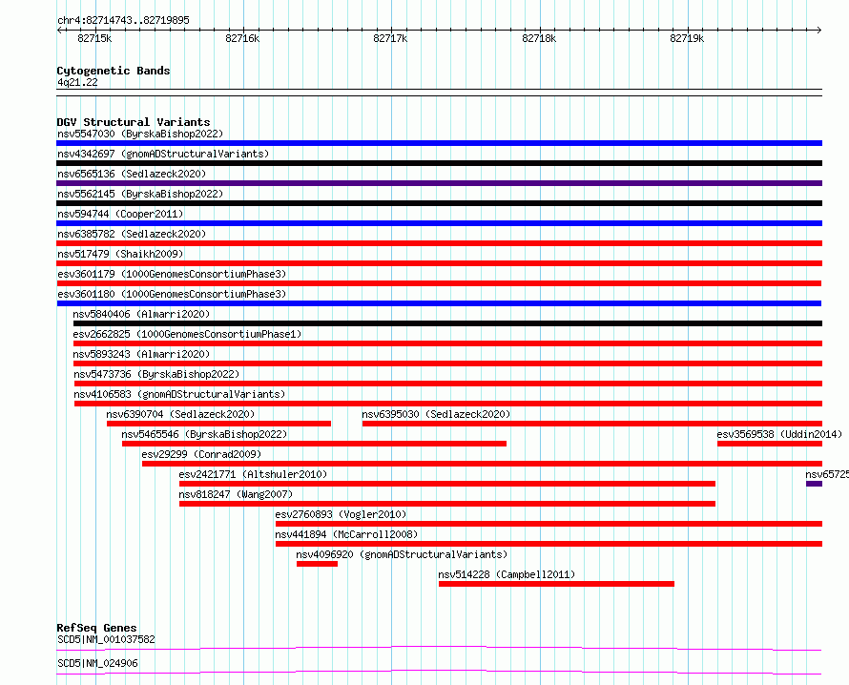Viewport: 849px width, 685px height.
Task: Click the blue bar under nsv594744
Action: point(439,223)
